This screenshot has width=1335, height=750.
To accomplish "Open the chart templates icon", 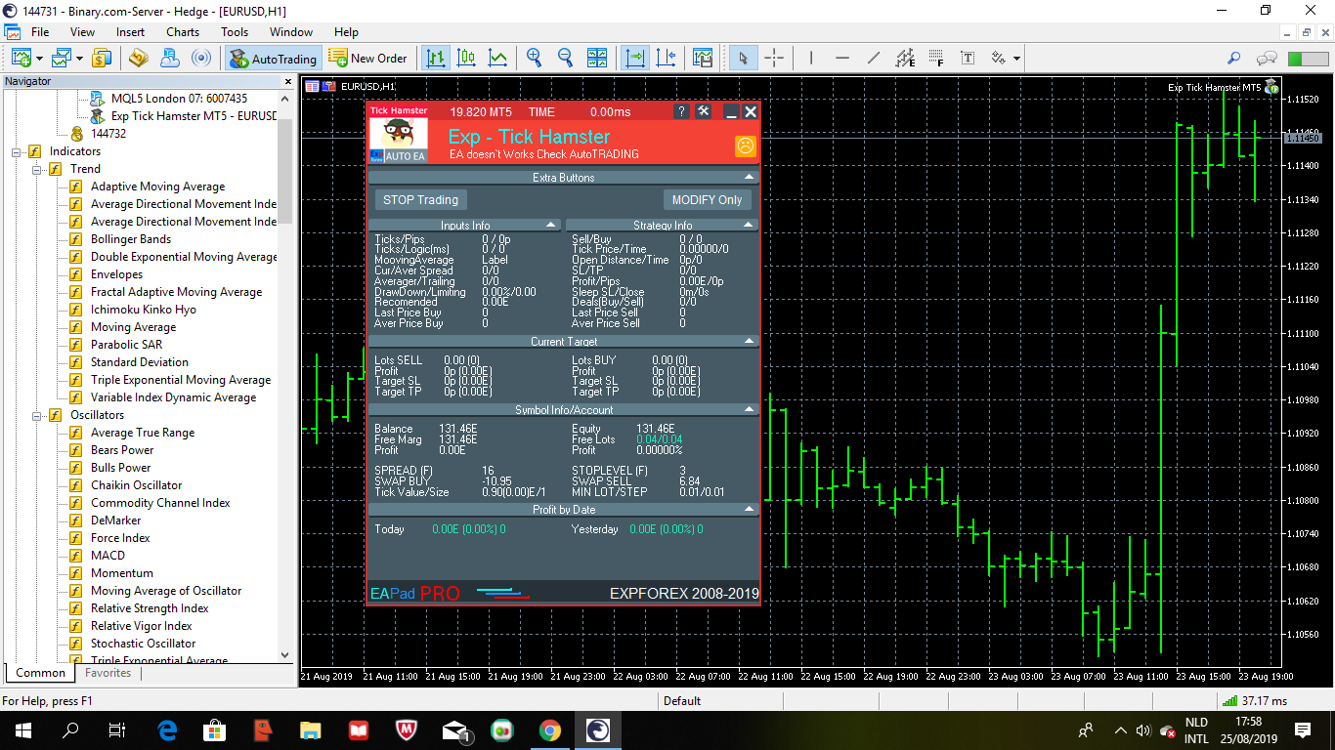I will pyautogui.click(x=703, y=59).
